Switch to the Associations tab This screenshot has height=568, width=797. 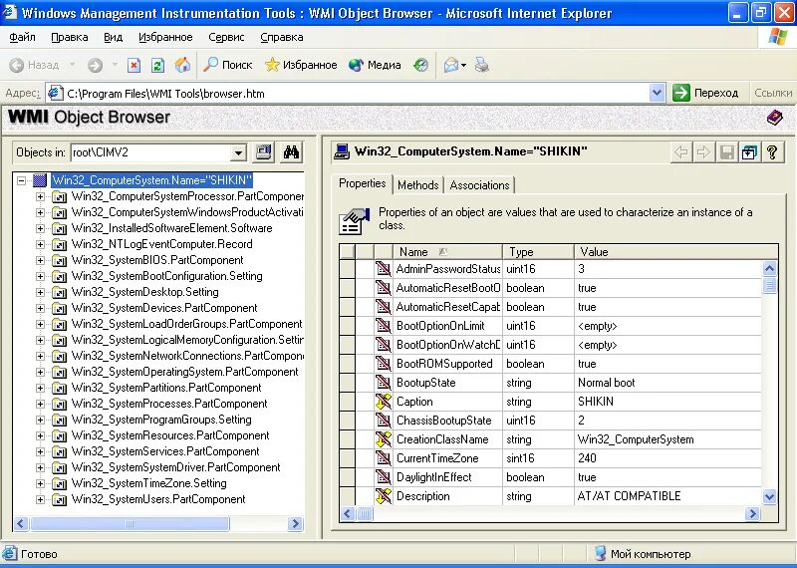pyautogui.click(x=479, y=185)
